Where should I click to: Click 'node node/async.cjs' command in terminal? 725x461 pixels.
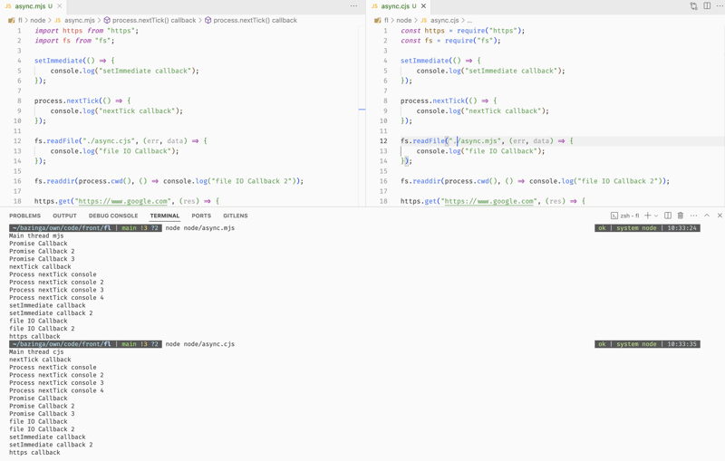coord(200,344)
